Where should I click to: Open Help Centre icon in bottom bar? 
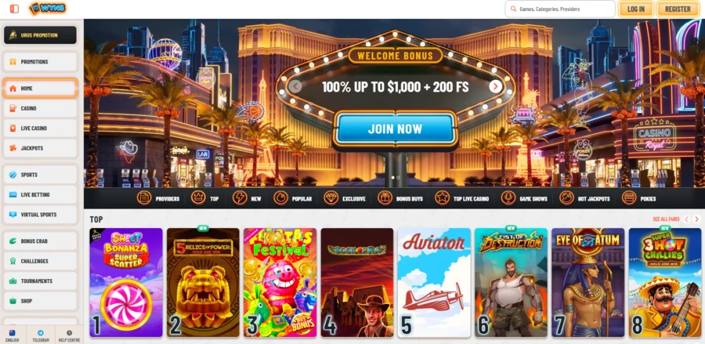pyautogui.click(x=69, y=333)
